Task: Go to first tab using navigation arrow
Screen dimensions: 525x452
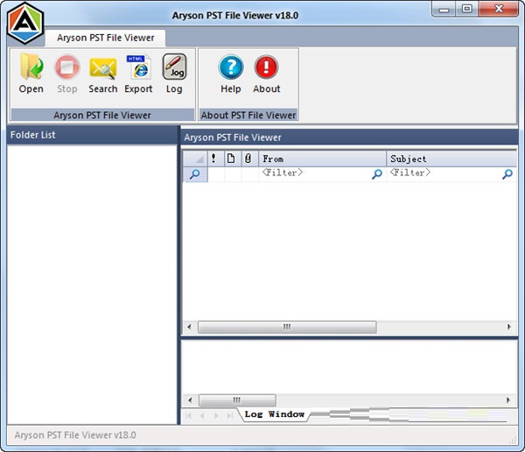Action: pyautogui.click(x=188, y=416)
